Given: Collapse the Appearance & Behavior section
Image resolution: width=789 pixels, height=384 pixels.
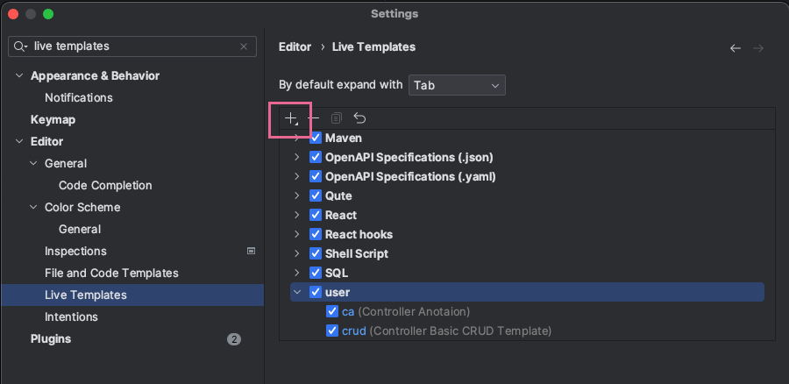Looking at the screenshot, I should click(x=19, y=75).
